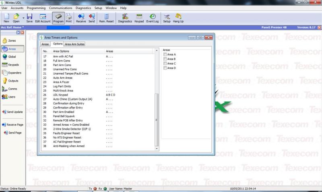The width and height of the screenshot is (322, 192).
Task: Click the Edit Account toolbar icon
Action: click(43, 18)
